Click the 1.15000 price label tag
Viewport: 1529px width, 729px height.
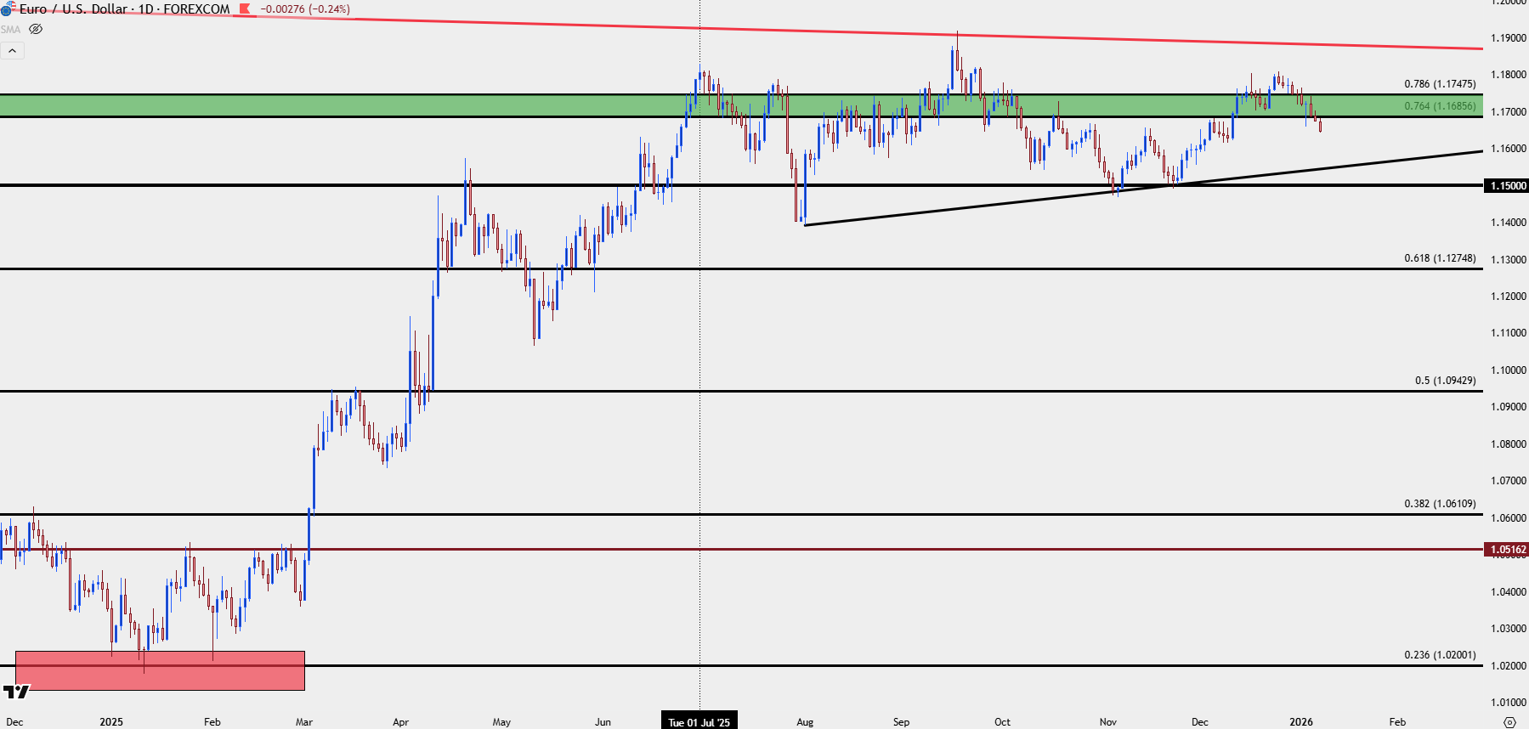[x=1507, y=185]
